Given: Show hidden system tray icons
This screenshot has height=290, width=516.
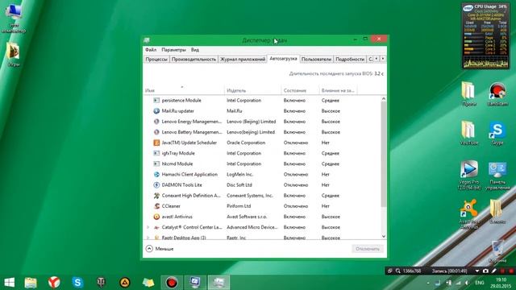Looking at the screenshot, I should click(428, 283).
